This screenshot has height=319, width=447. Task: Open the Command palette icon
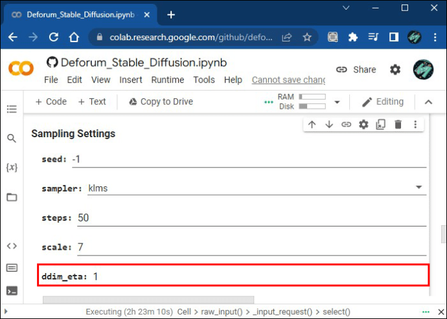(x=12, y=268)
